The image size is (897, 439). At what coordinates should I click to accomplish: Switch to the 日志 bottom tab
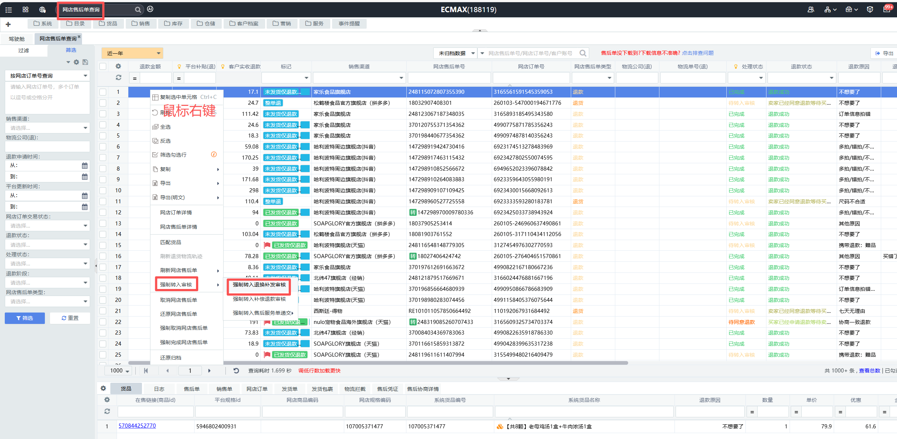(159, 389)
